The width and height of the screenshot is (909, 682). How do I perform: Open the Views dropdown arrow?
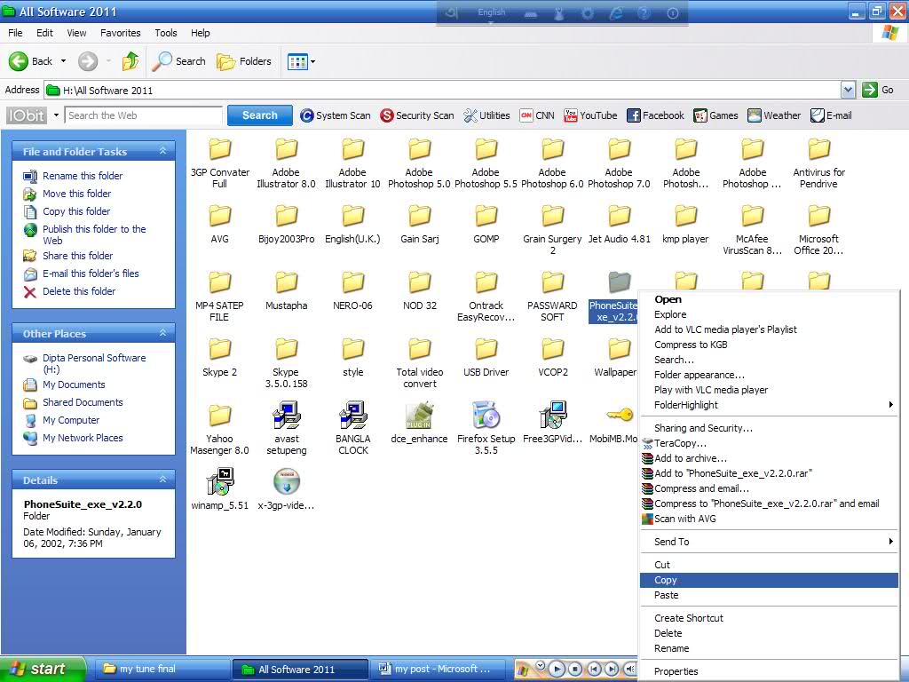click(313, 61)
